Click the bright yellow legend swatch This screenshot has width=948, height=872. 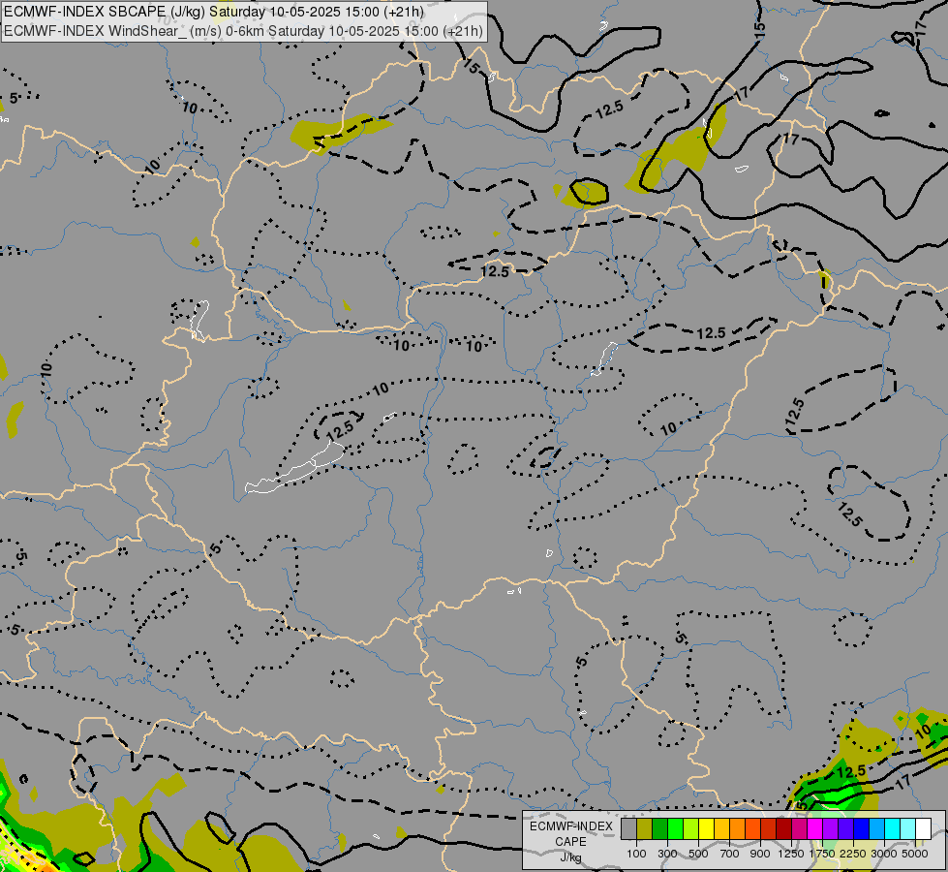706,828
